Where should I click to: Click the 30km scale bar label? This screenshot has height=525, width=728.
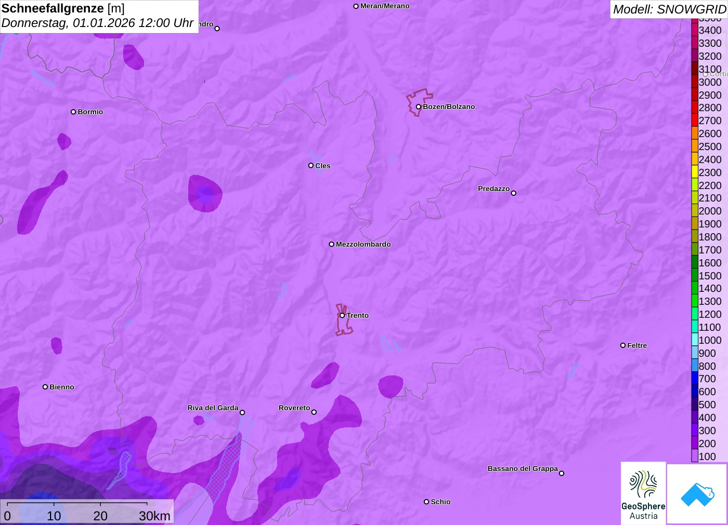pos(154,516)
